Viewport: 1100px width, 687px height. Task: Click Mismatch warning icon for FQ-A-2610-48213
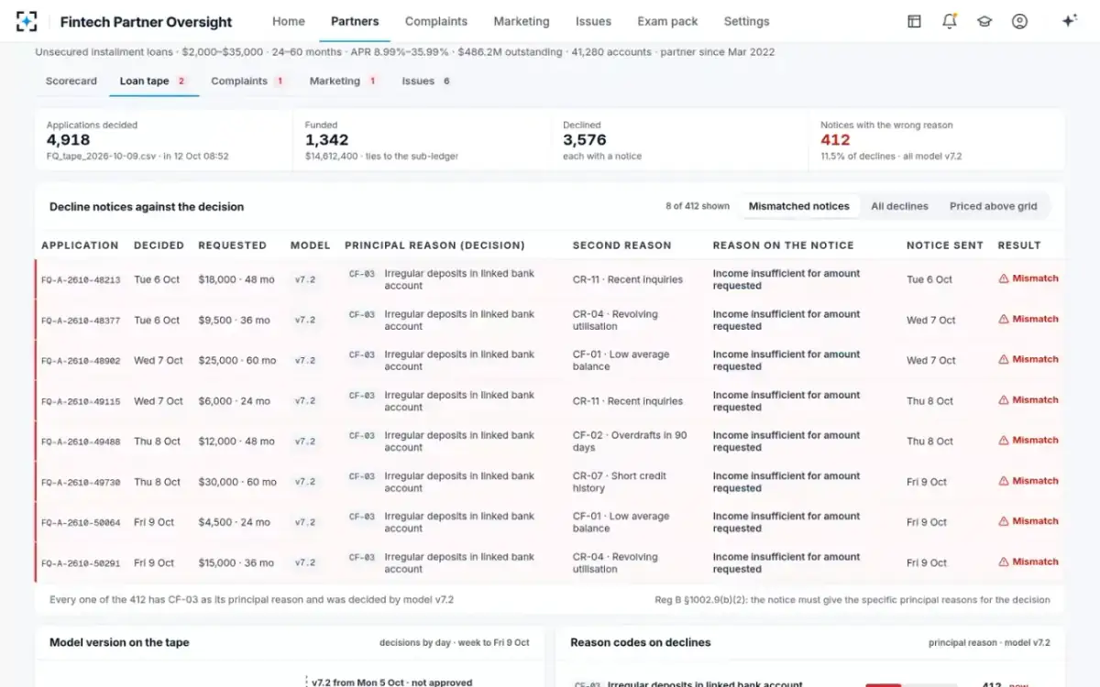[x=1004, y=278]
